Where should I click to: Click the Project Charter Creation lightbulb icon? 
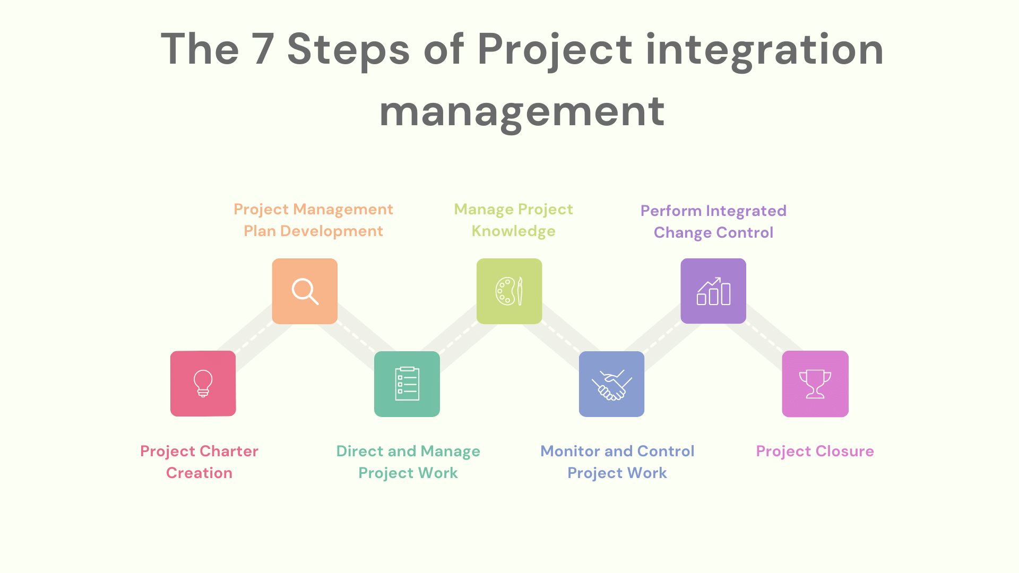(x=202, y=384)
